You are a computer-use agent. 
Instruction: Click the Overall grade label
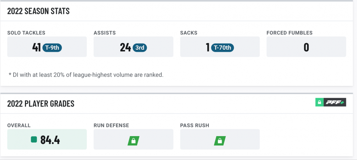(19, 125)
